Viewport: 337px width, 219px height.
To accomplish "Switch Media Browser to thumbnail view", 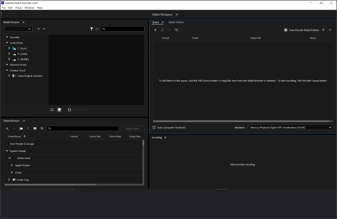I will [59, 109].
